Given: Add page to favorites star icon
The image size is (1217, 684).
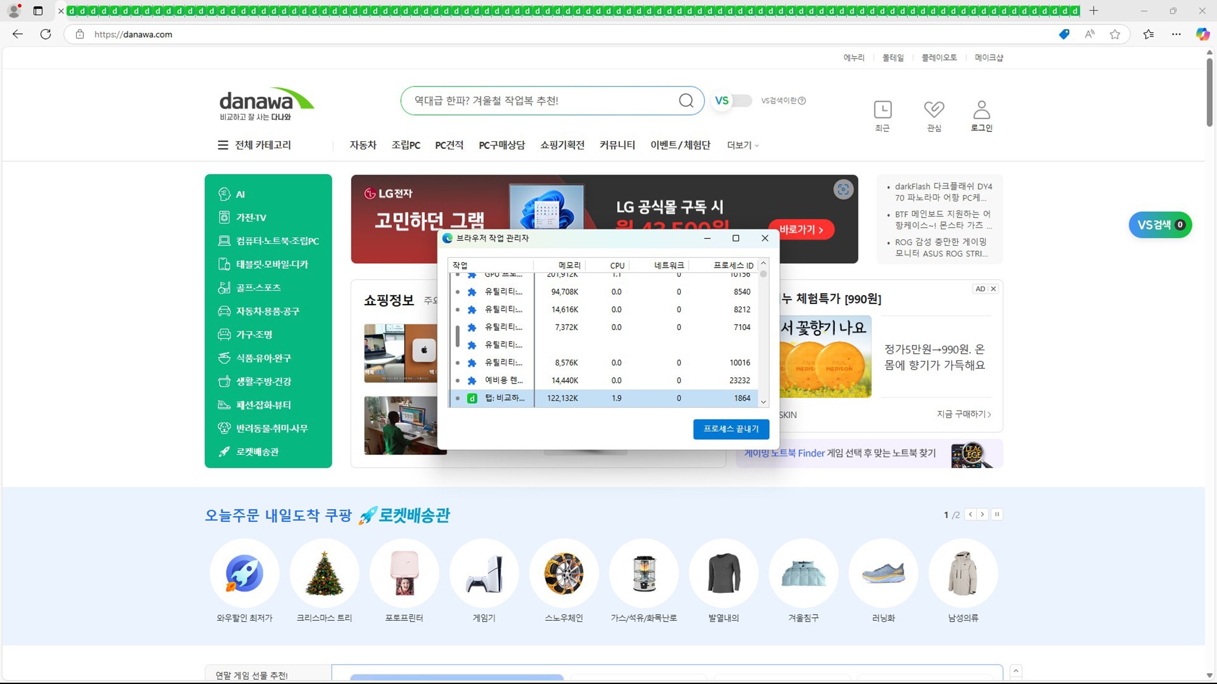Looking at the screenshot, I should [x=1114, y=34].
